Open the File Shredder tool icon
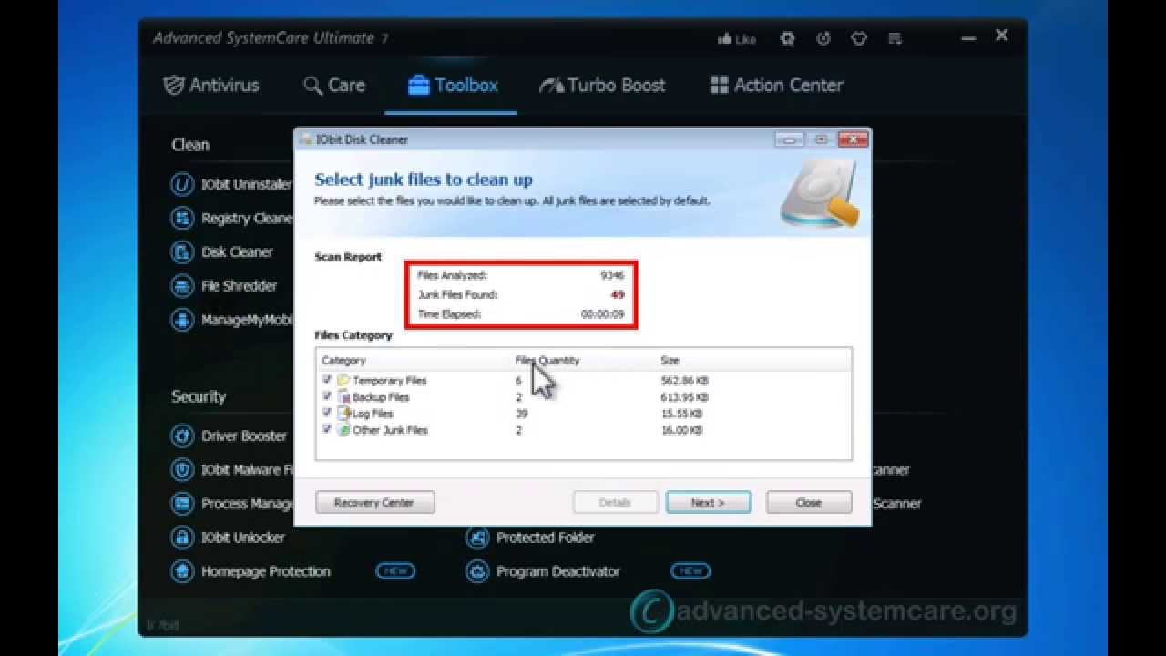 coord(183,286)
